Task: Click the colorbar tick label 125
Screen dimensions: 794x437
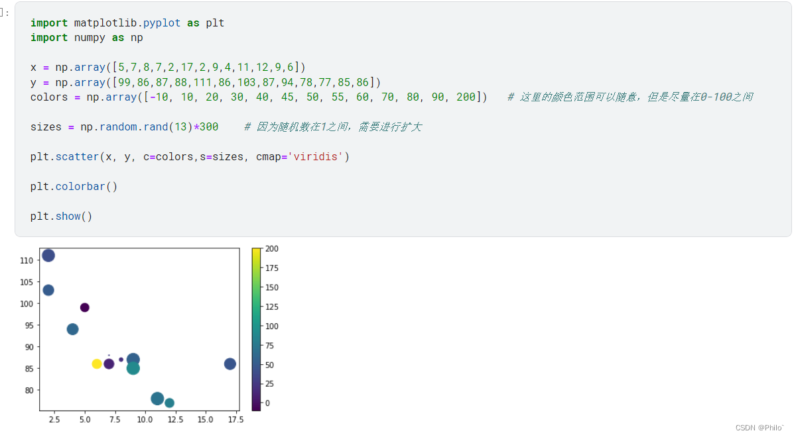Action: 272,307
